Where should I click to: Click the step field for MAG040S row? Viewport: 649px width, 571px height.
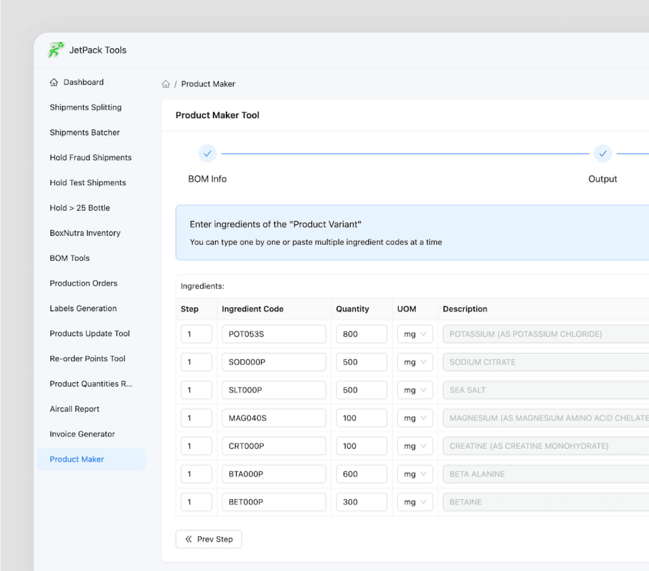(196, 418)
